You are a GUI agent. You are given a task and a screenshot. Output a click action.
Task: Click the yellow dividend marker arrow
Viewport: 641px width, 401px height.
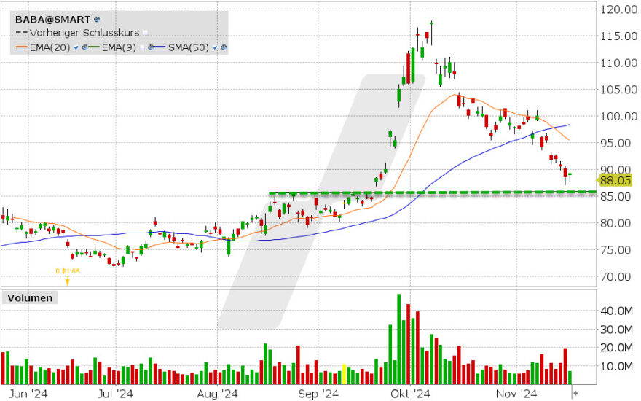tap(67, 280)
